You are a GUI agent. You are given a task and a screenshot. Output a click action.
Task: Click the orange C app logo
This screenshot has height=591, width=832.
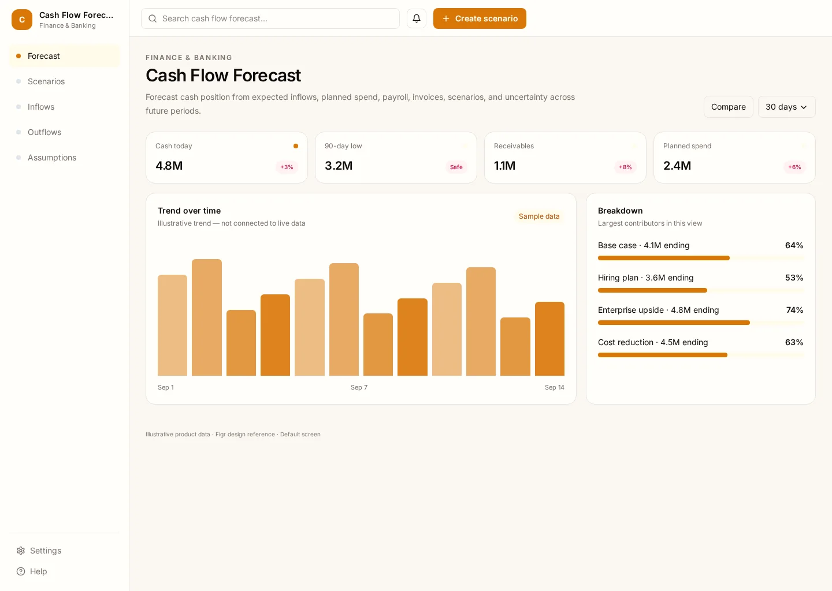[22, 20]
